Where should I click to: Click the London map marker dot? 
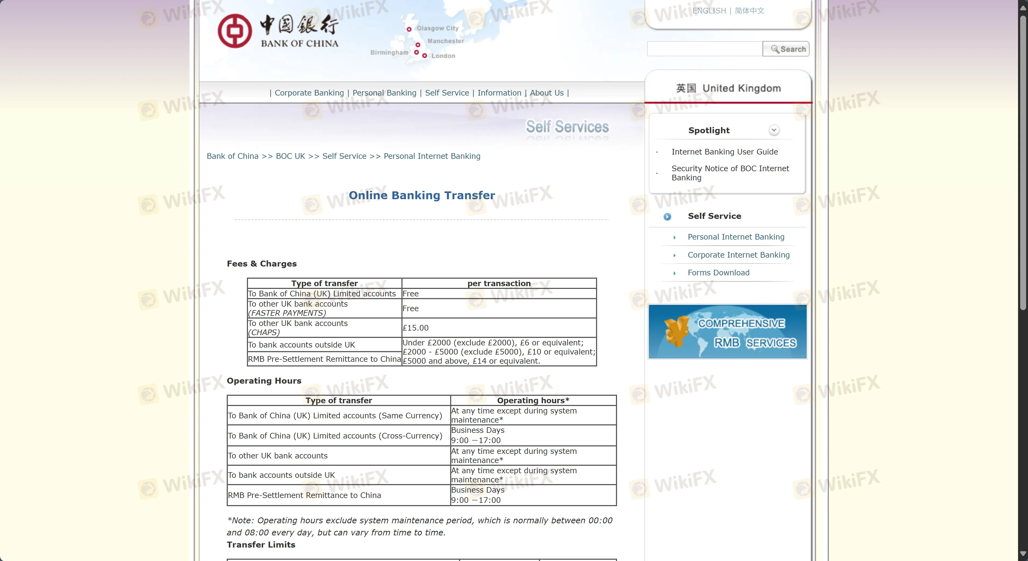click(x=424, y=56)
